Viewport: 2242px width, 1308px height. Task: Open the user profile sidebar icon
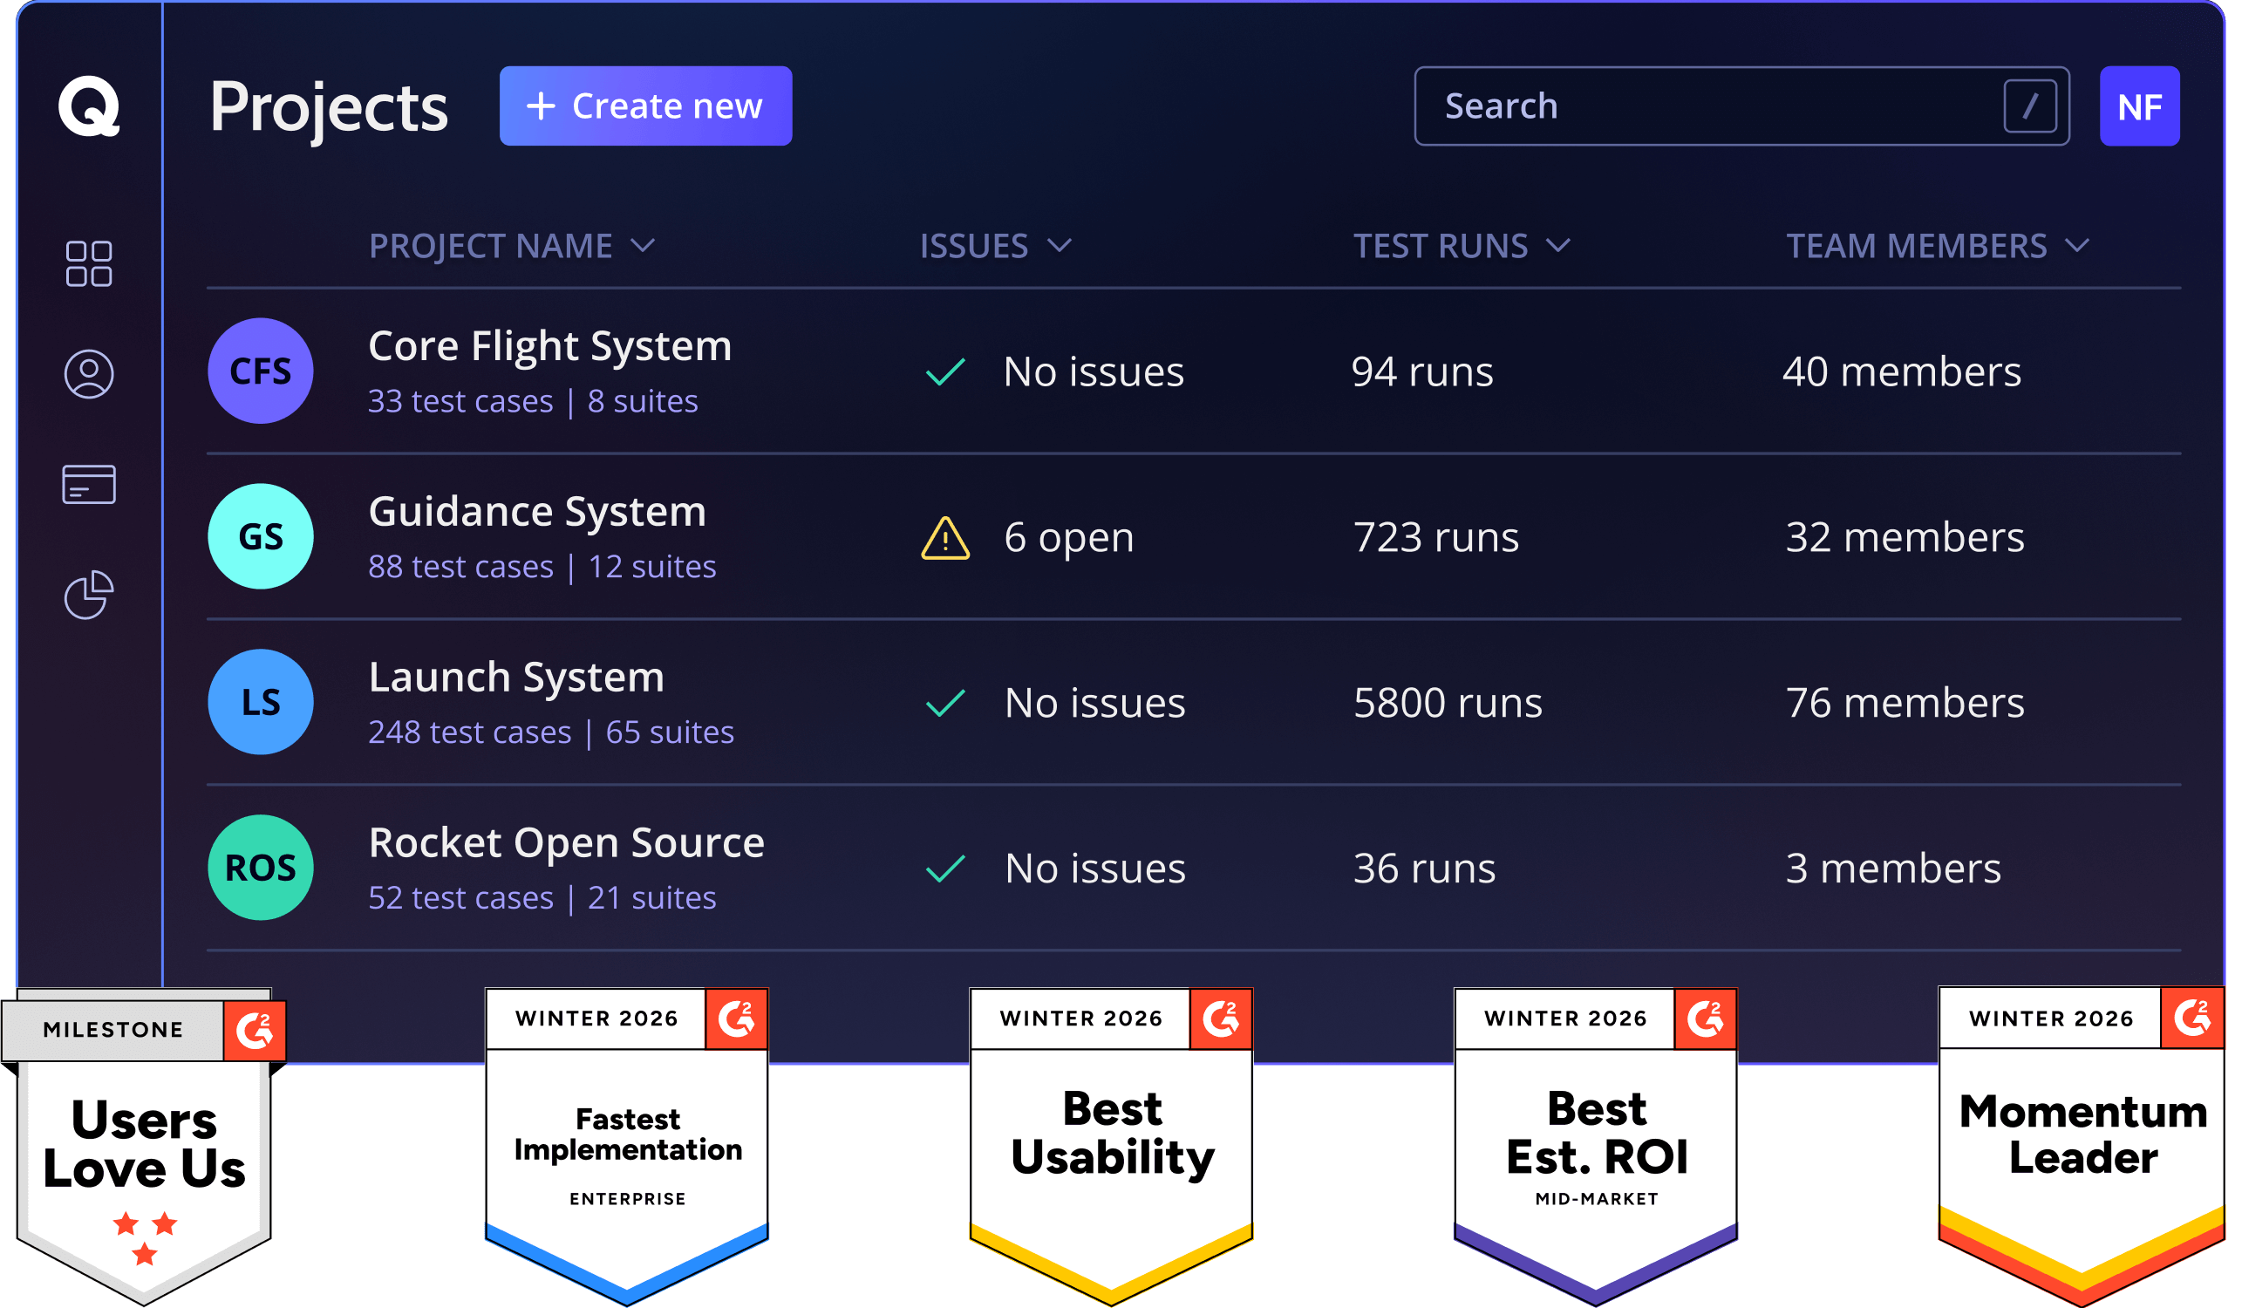pyautogui.click(x=89, y=374)
